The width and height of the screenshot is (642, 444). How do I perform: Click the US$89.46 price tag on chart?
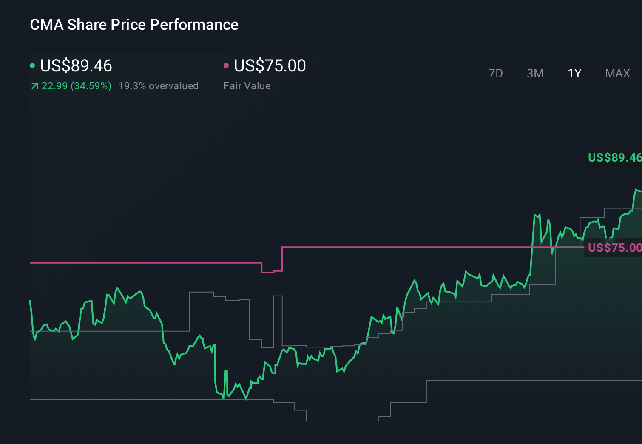pyautogui.click(x=614, y=157)
